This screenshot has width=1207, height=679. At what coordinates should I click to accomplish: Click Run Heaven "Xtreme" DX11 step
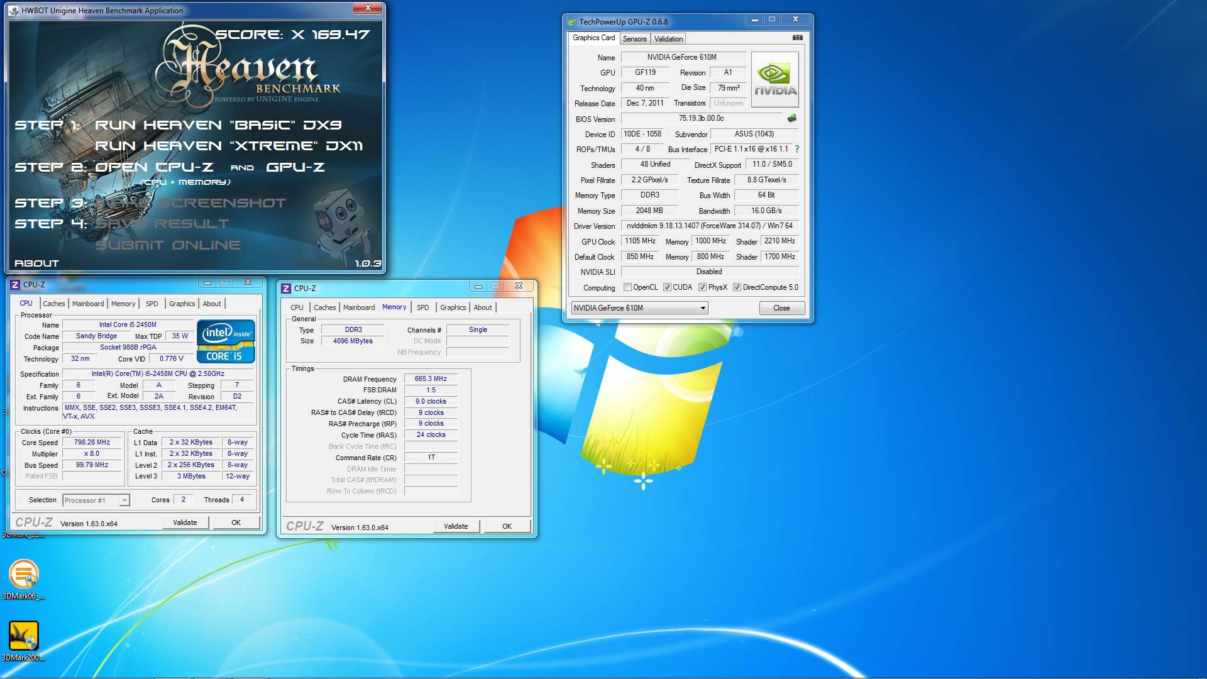point(229,146)
